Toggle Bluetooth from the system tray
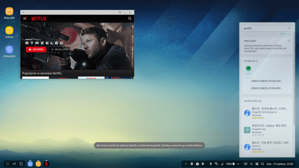This screenshot has width=299, height=168. click(211, 164)
